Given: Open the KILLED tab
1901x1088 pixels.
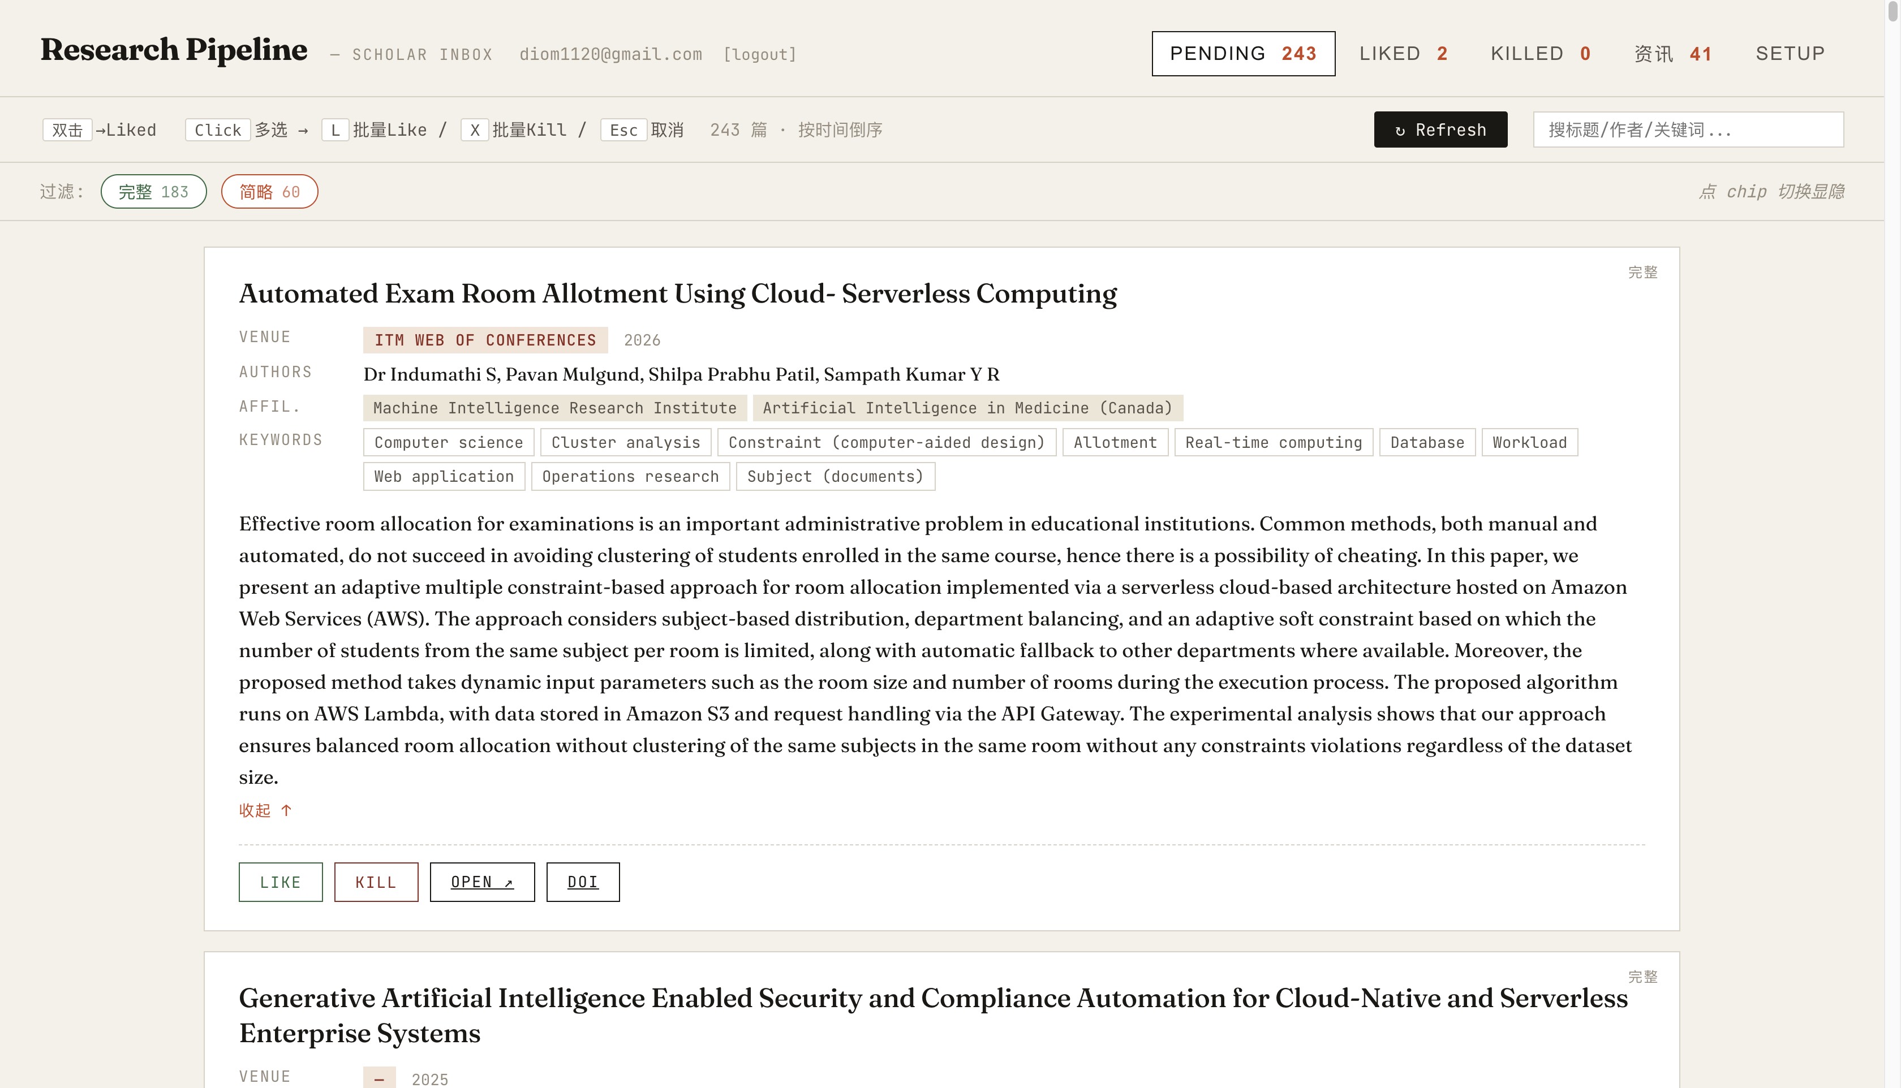Looking at the screenshot, I should click(x=1540, y=53).
